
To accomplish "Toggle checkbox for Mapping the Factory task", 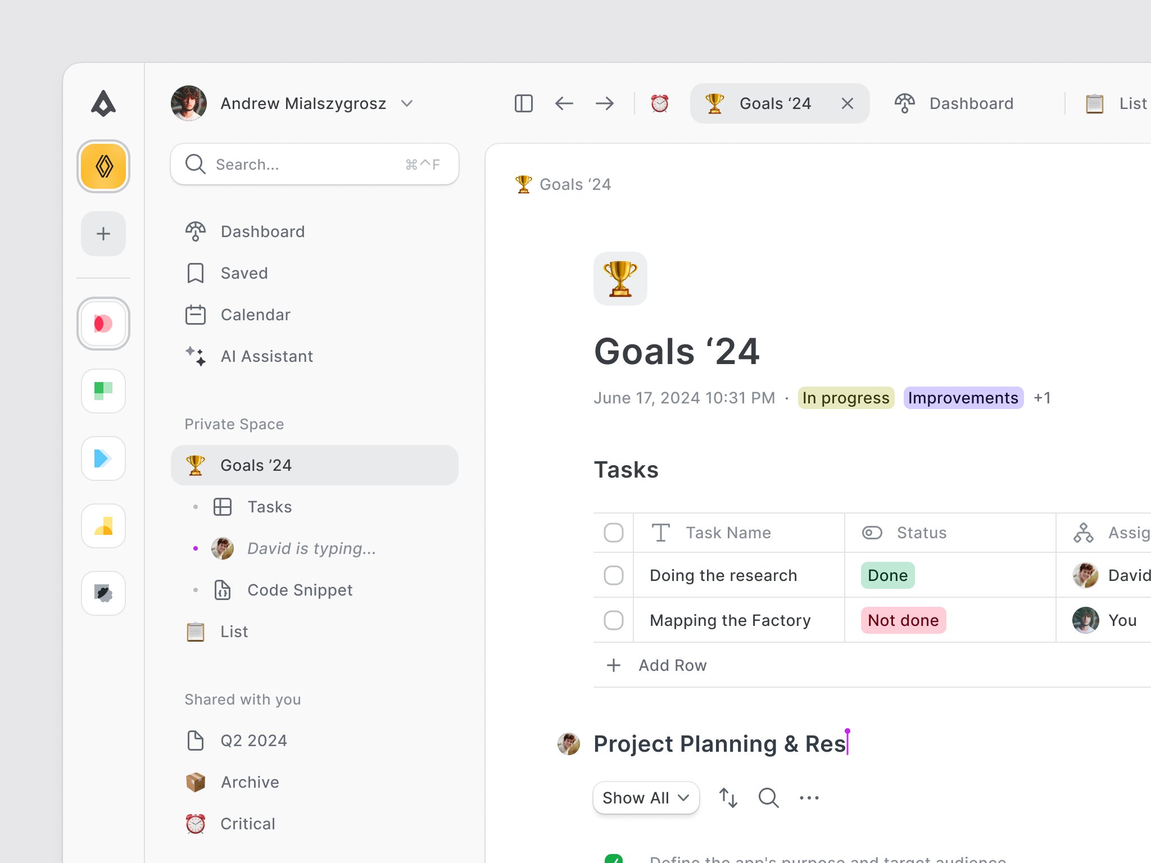I will (614, 620).
